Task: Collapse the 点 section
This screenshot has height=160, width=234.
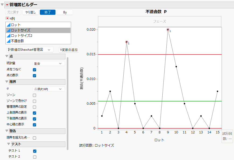Action: coord(7,56)
